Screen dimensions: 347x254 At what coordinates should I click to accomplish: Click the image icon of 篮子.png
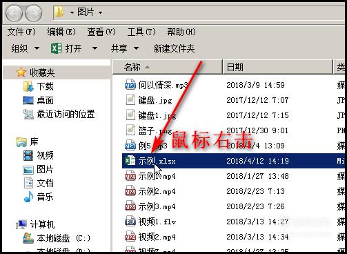130,130
